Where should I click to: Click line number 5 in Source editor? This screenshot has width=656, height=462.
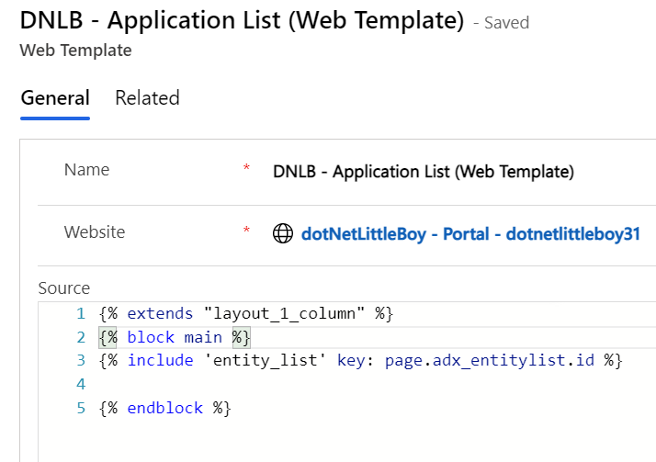81,408
